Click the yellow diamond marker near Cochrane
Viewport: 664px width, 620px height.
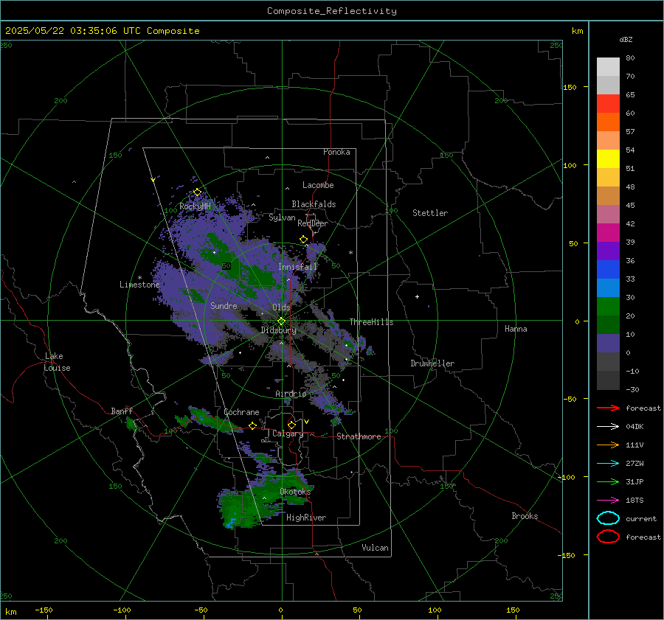point(253,426)
